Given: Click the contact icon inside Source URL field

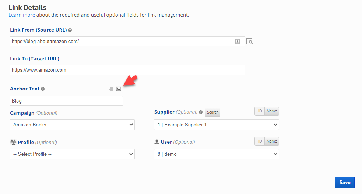Looking at the screenshot, I should click(x=238, y=42).
